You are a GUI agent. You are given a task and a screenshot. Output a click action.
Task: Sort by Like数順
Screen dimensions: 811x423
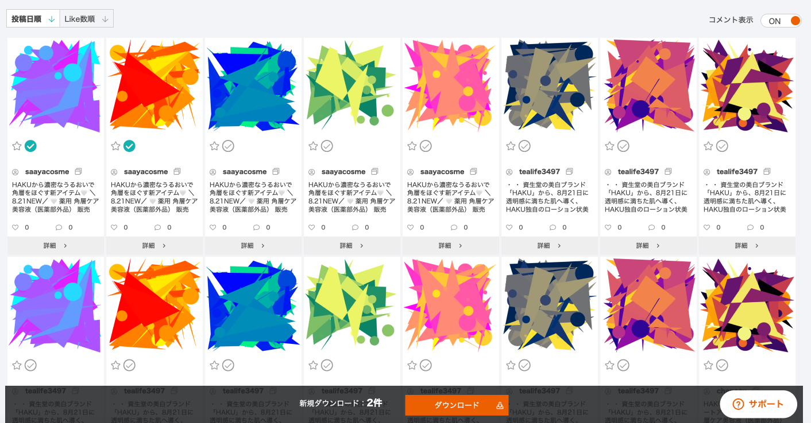[x=86, y=19]
